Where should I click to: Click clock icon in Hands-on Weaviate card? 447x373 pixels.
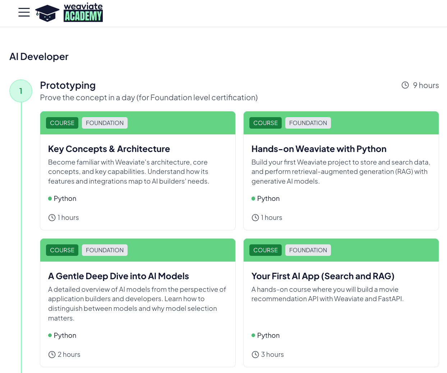tap(255, 218)
